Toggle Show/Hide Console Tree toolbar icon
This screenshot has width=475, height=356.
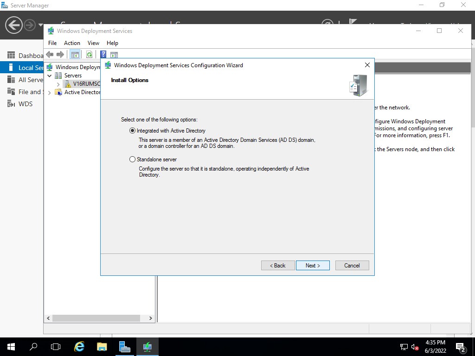point(75,54)
